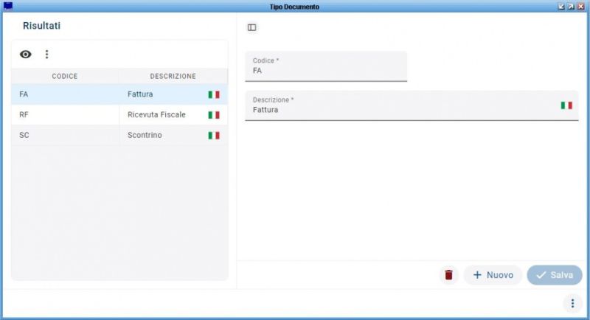This screenshot has height=320, width=590.
Task: Focus the Descrizione input field
Action: (412, 105)
